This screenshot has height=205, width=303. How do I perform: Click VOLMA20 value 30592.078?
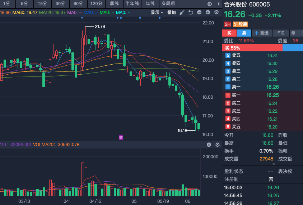(69, 145)
